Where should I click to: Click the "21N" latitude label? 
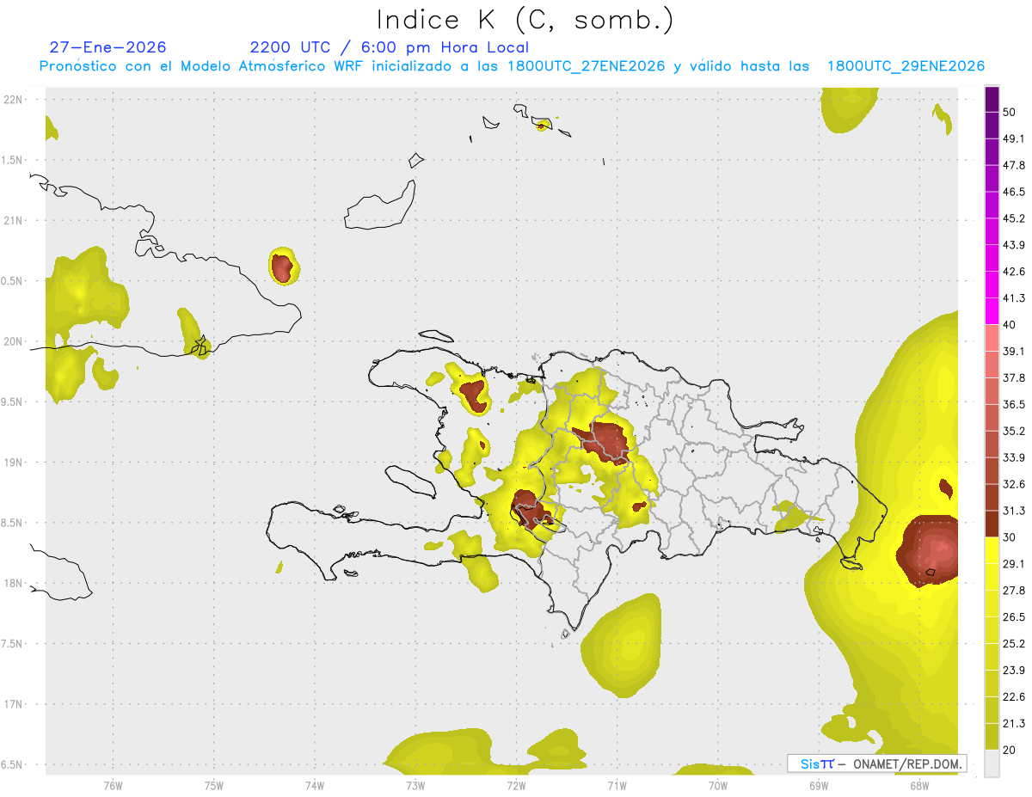[15, 220]
